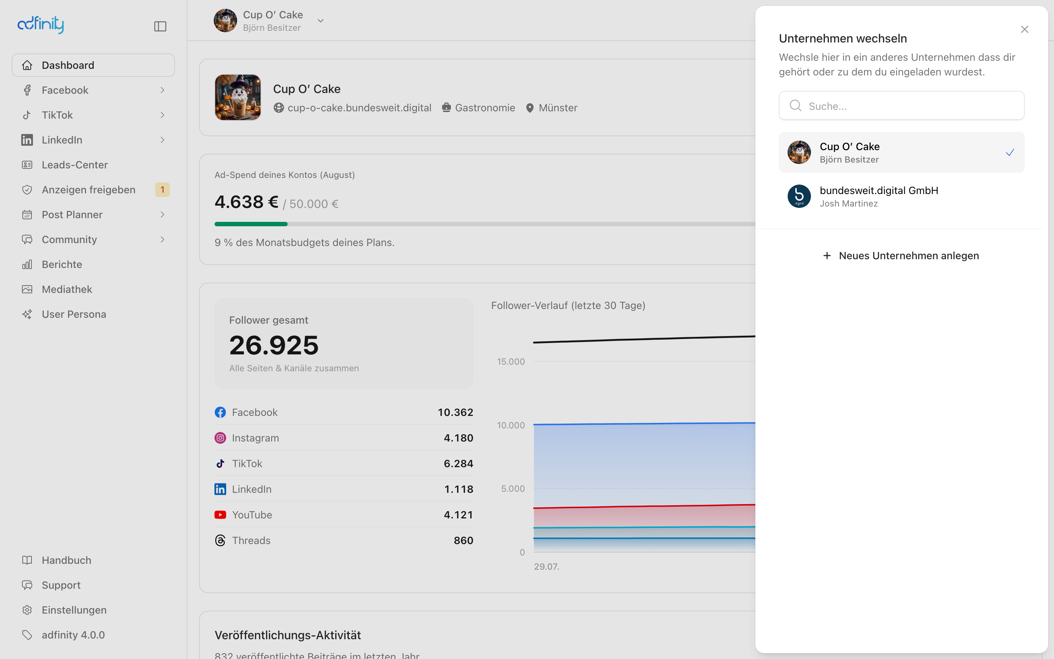
Task: Click the adfinity 4.0.0 version label
Action: pos(73,634)
